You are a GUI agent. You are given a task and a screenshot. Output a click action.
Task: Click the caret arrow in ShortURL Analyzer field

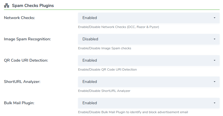pos(215,82)
